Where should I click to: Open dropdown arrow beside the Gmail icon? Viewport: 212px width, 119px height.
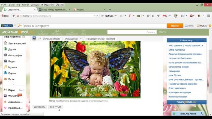pyautogui.click(x=170, y=16)
